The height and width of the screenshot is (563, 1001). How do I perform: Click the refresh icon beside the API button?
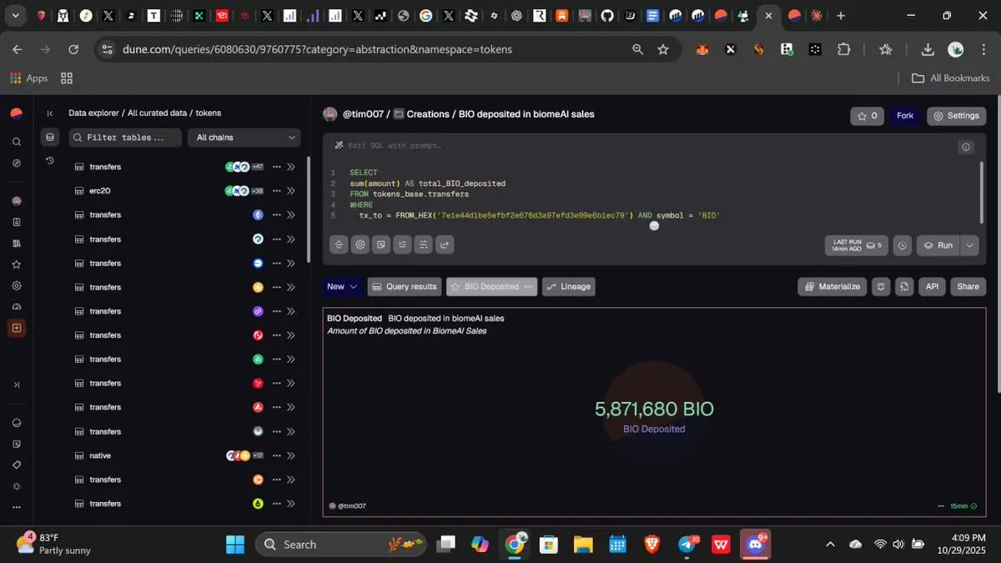pos(904,286)
